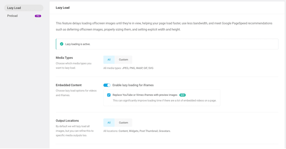
Task: Click the 'Enable lazy loading for iframes' label
Action: pos(133,85)
